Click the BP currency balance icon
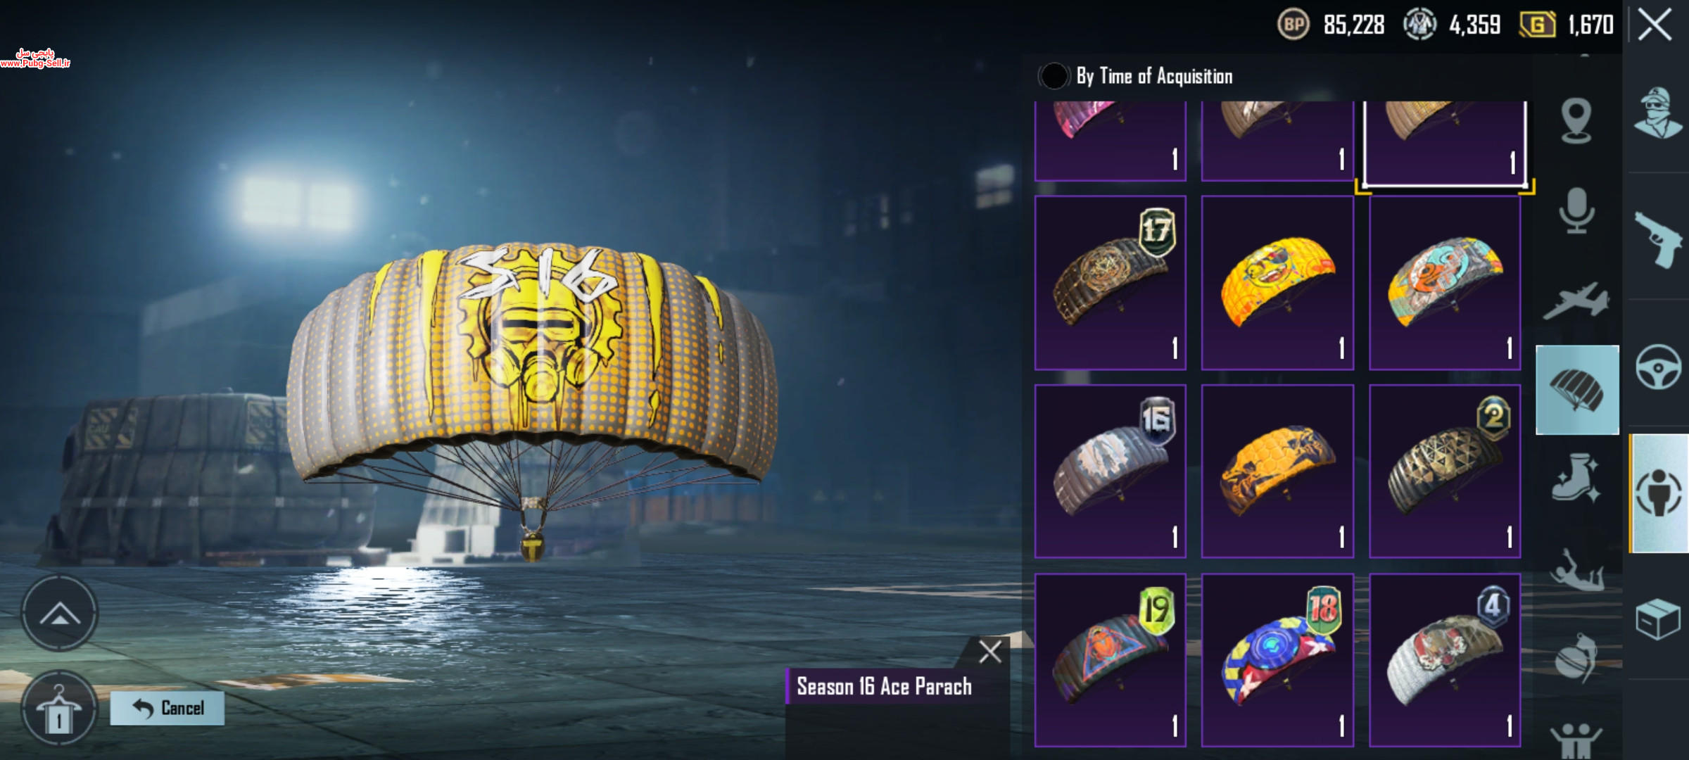This screenshot has width=1689, height=760. pos(1293,25)
